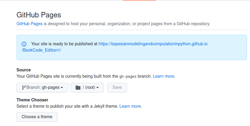This screenshot has width=250, height=126.
Task: Expand the Branch: gh-pages dropdown
Action: click(x=42, y=88)
